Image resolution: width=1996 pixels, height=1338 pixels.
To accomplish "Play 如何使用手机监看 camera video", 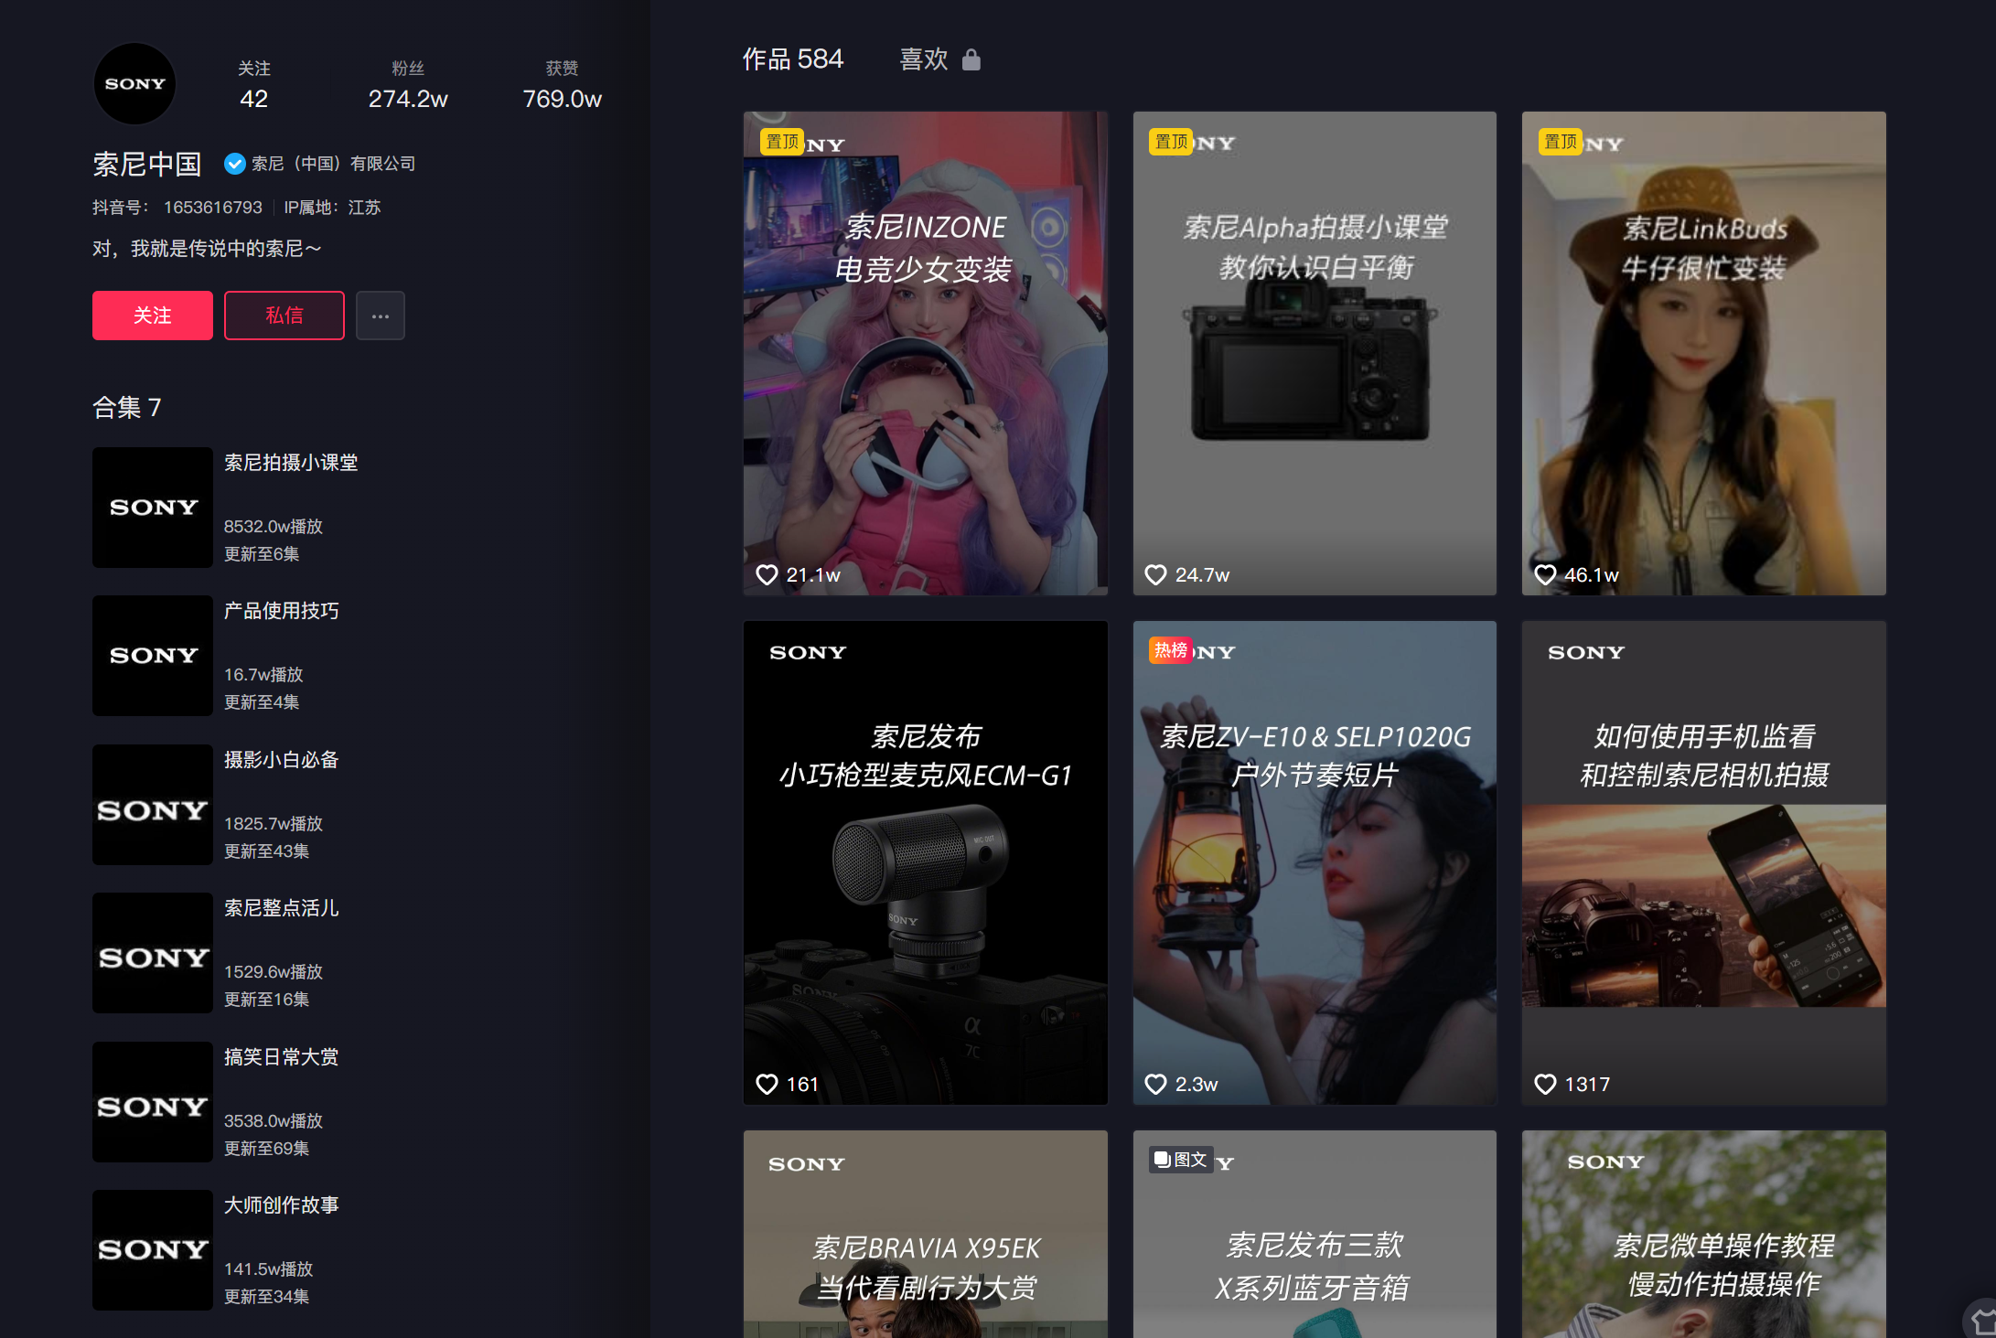I will coord(1704,862).
